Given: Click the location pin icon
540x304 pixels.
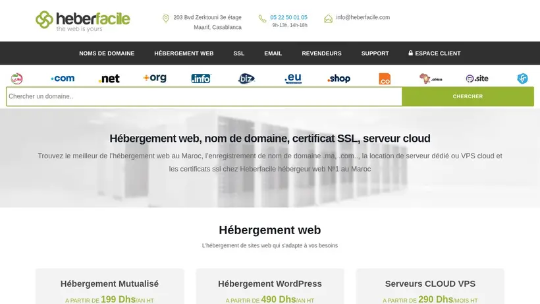Looking at the screenshot, I should click(x=166, y=18).
